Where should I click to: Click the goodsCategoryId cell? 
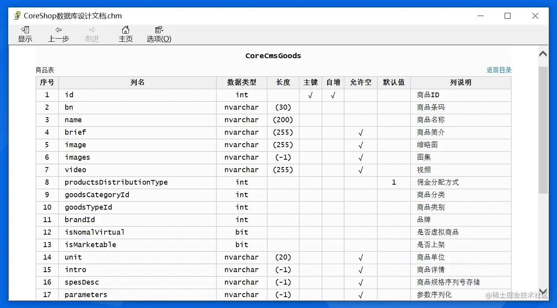[x=137, y=195]
